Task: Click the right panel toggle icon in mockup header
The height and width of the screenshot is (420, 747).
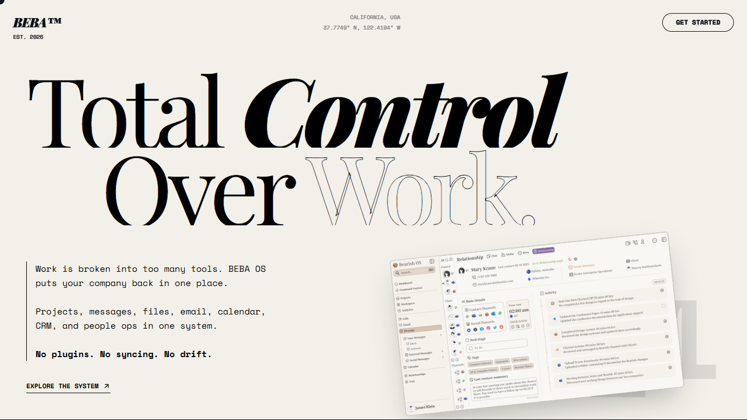Action: point(664,240)
